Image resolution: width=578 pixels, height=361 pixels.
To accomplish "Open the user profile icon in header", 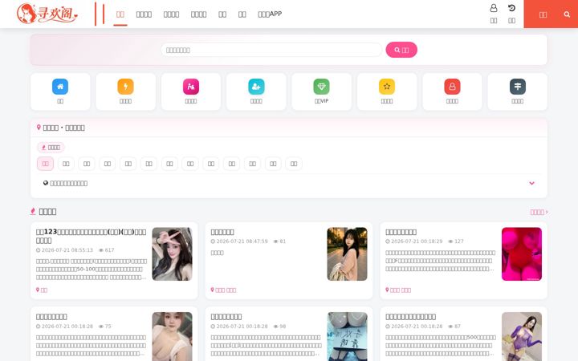I will 494,8.
